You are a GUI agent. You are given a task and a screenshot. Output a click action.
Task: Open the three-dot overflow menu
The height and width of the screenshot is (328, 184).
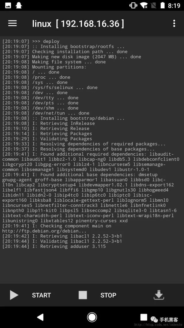pos(174,23)
